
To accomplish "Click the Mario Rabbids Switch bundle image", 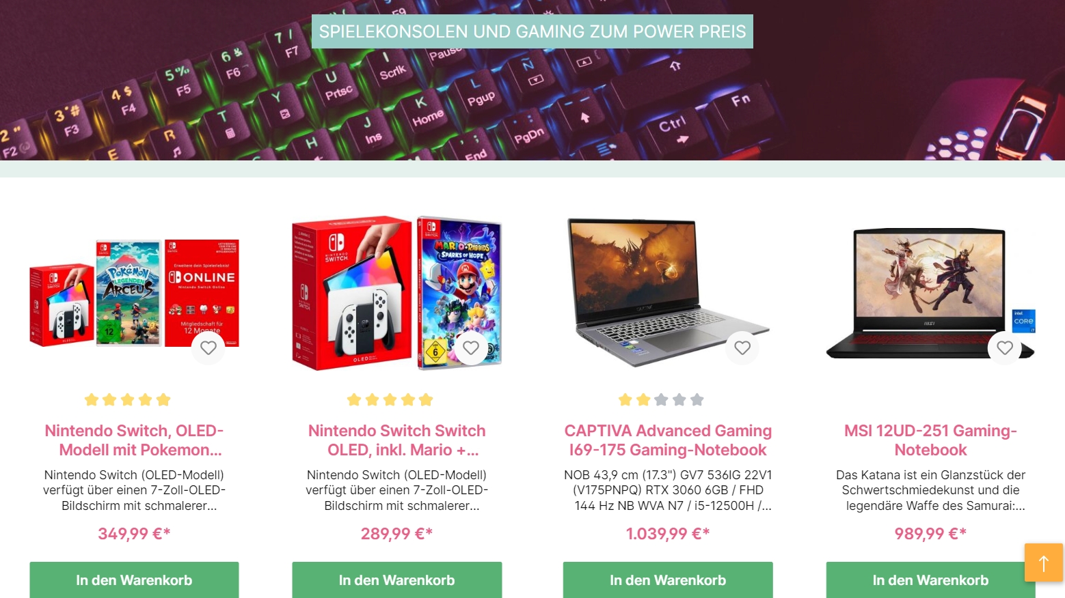I will 396,294.
